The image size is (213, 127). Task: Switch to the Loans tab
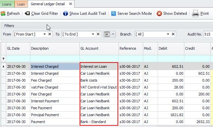7,4
